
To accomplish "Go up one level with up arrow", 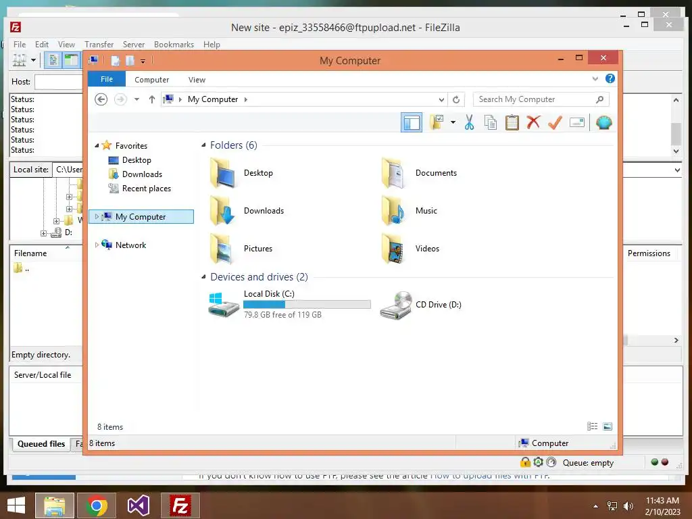I will [152, 99].
